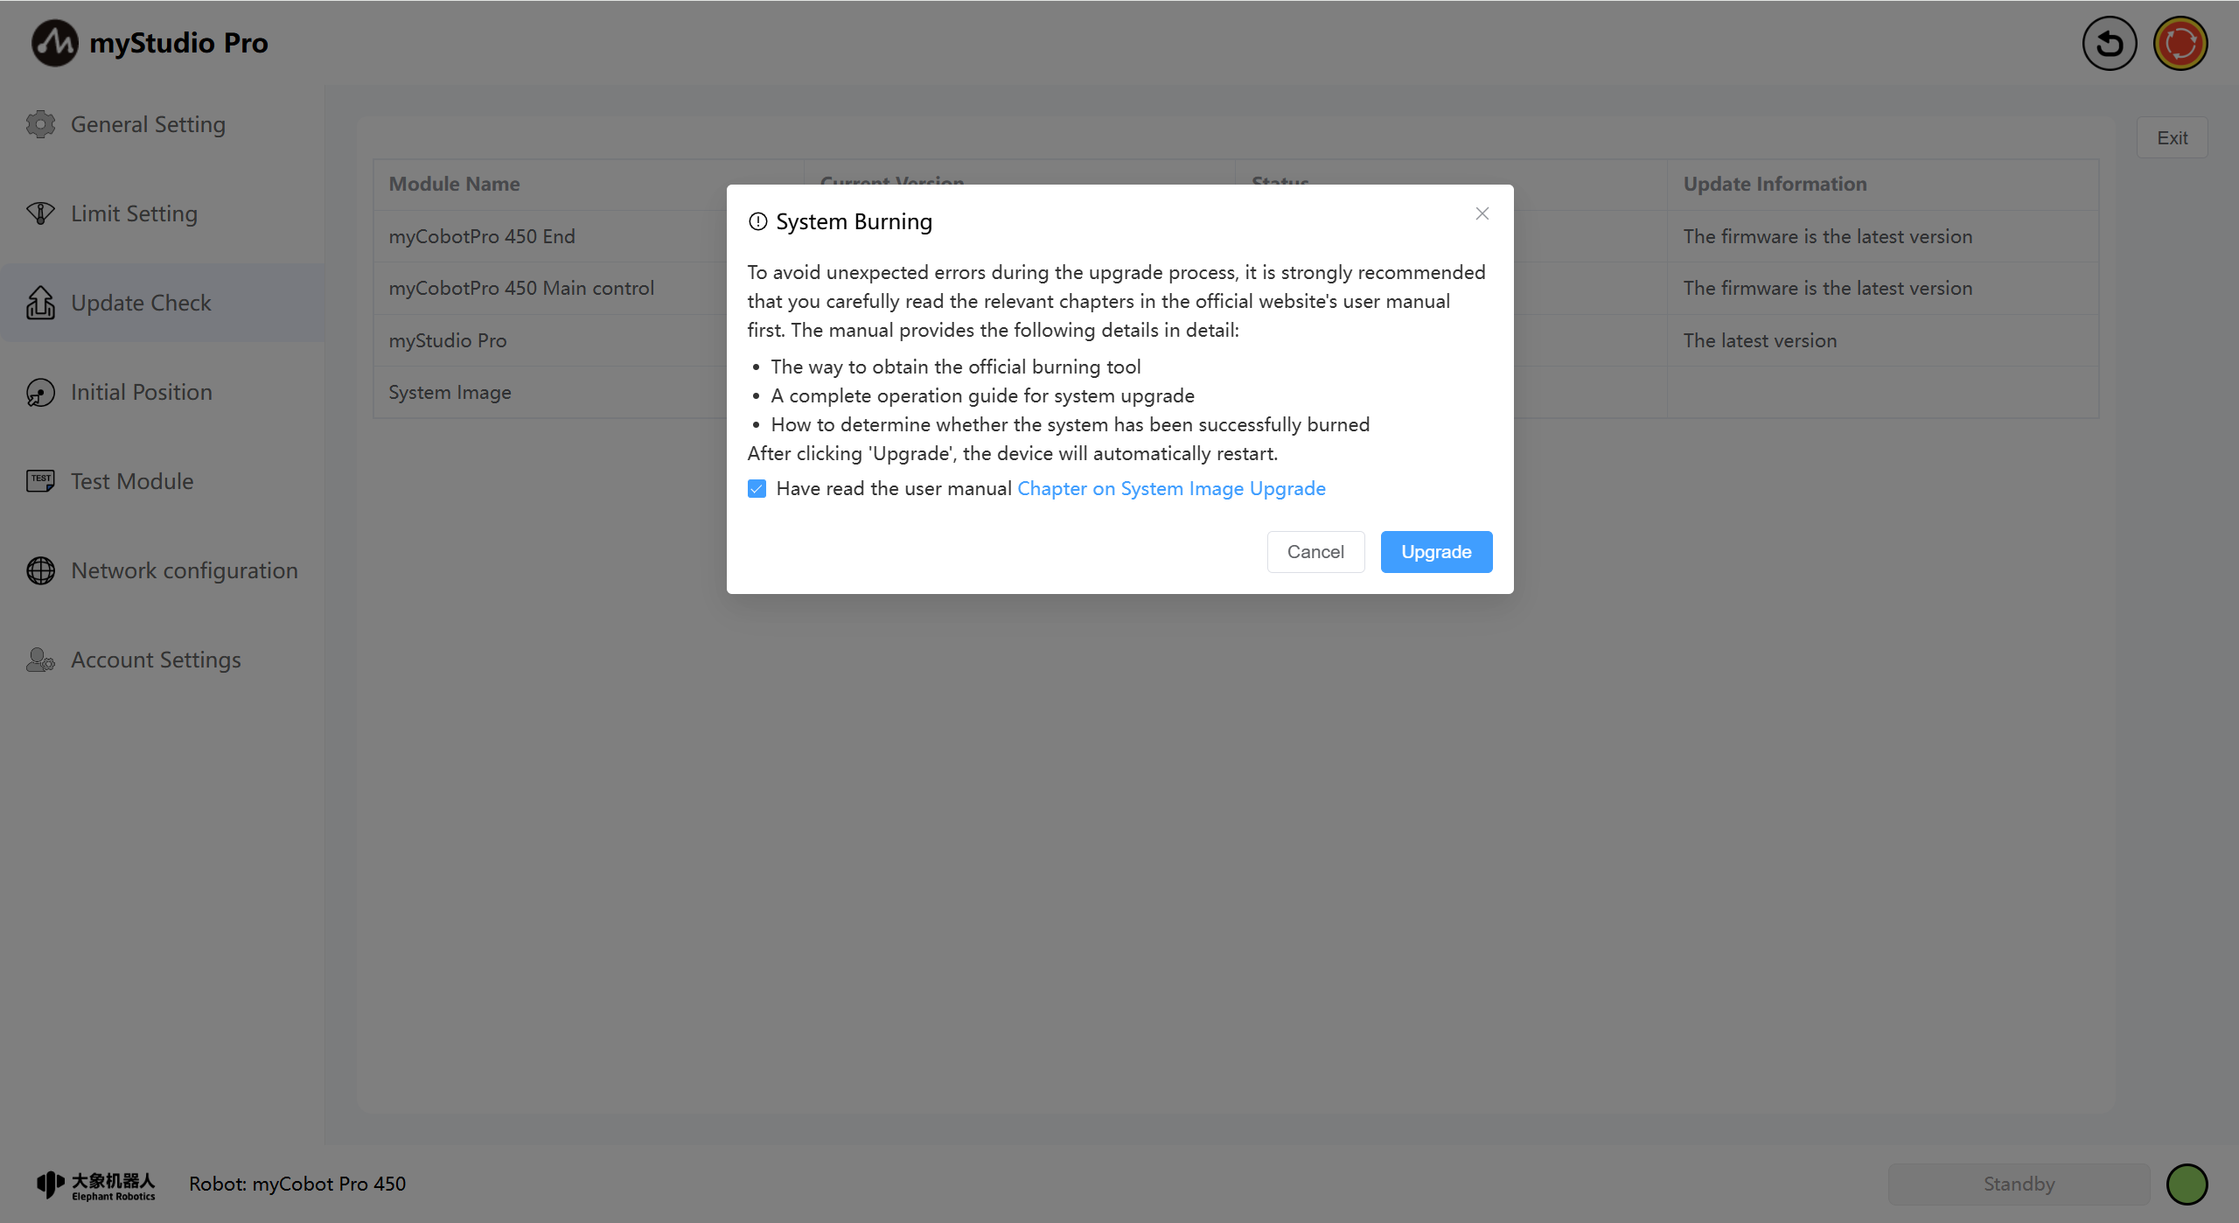This screenshot has width=2239, height=1223.
Task: Open the Account Settings menu item
Action: [x=156, y=660]
